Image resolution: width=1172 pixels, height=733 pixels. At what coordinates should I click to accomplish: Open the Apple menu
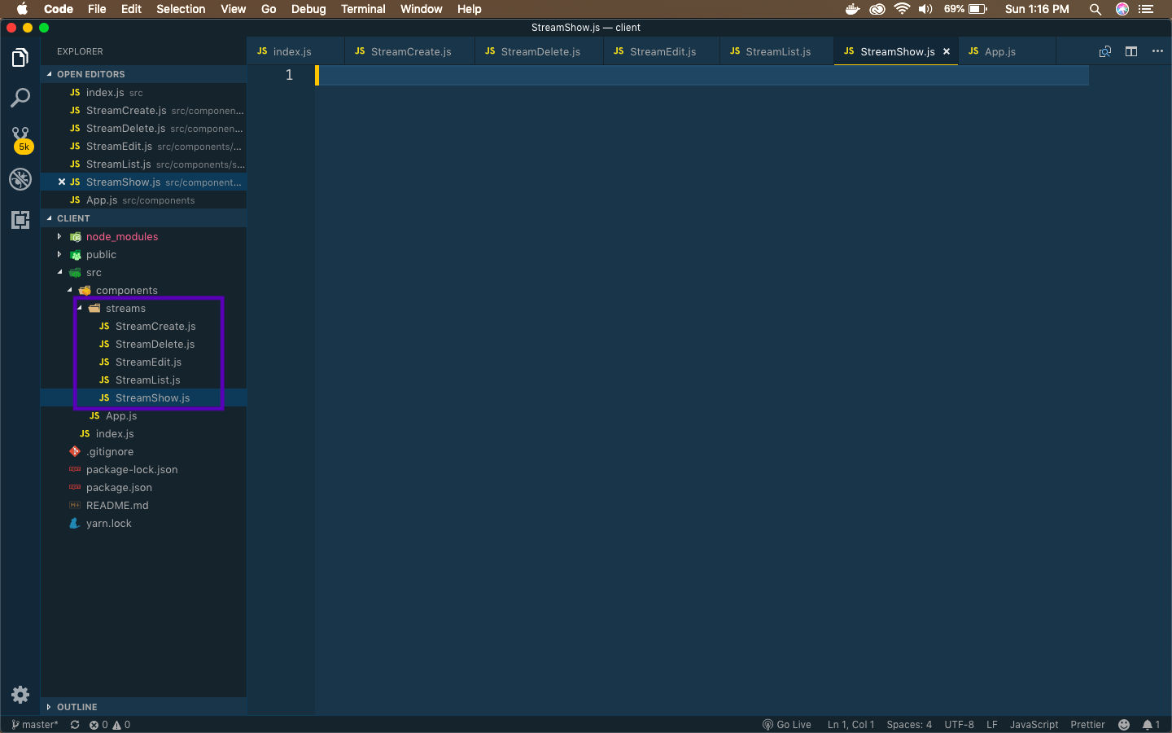pyautogui.click(x=22, y=9)
